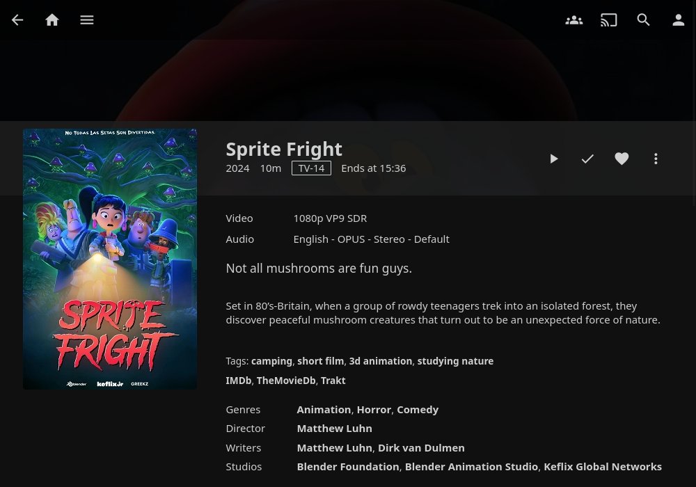Click the Sprite Fright poster thumbnail
The height and width of the screenshot is (487, 696).
(110, 259)
